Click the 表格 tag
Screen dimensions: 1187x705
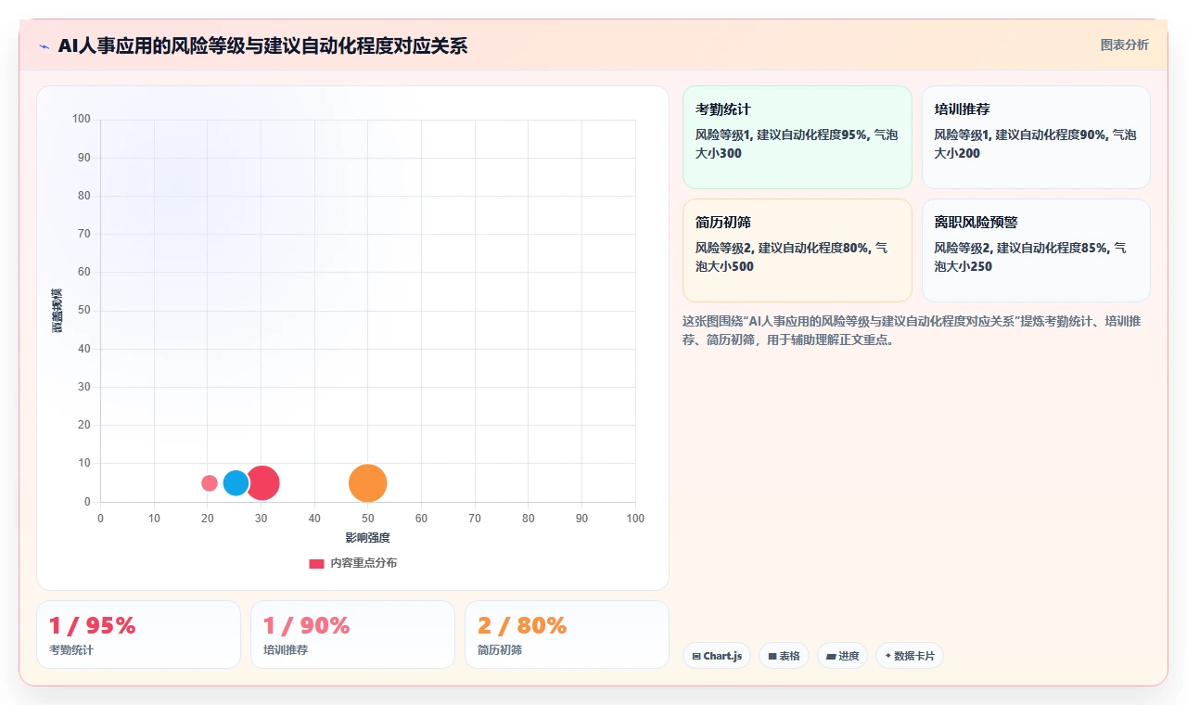pyautogui.click(x=784, y=656)
